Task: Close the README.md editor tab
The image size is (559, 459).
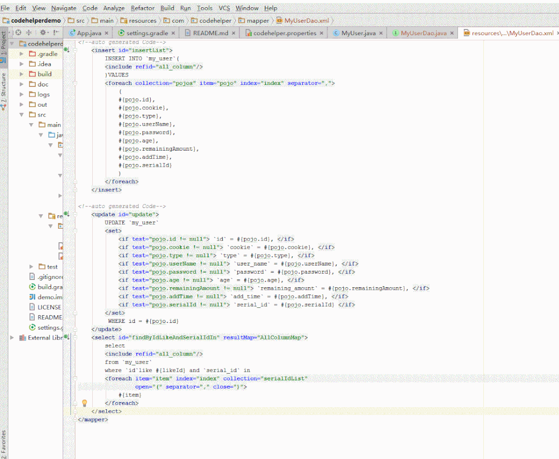Action: coord(234,33)
